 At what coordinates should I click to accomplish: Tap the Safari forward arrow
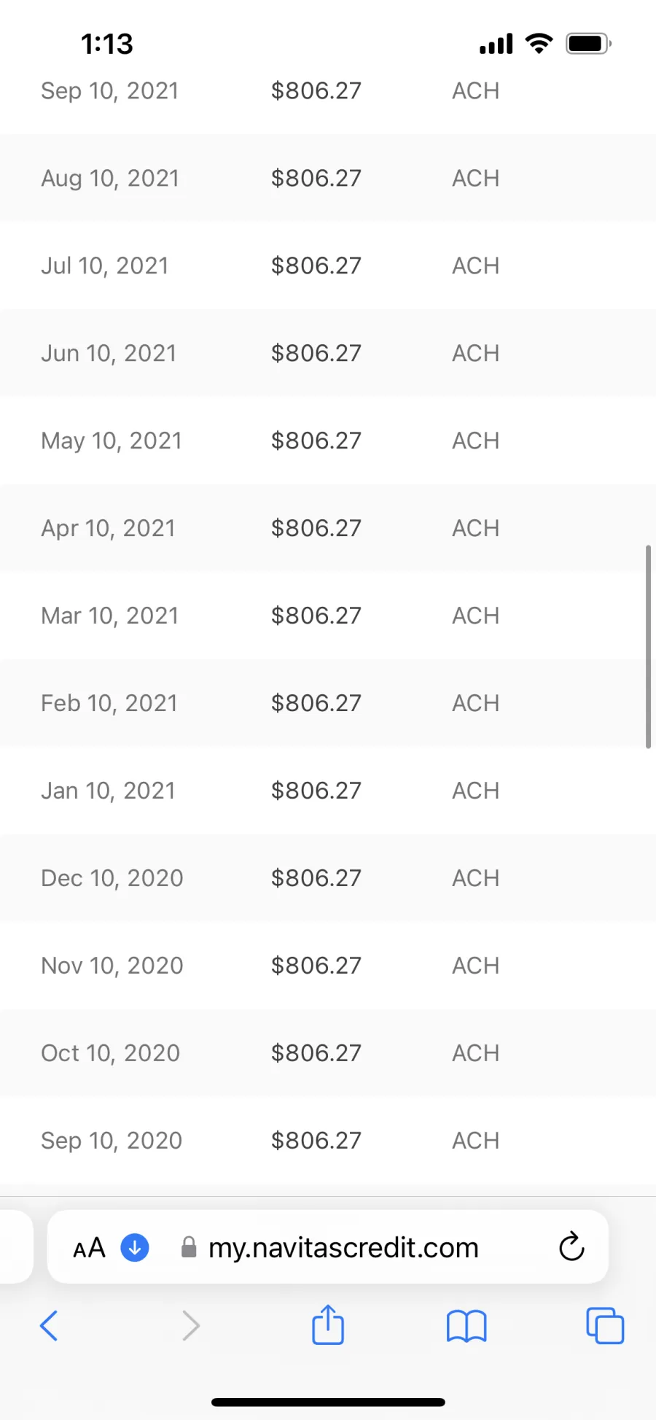click(x=190, y=1325)
